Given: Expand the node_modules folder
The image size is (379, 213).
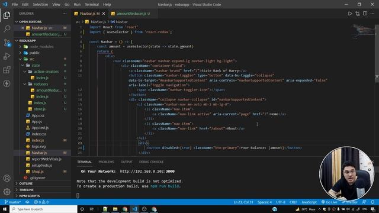Looking at the screenshot, I should (42, 47).
